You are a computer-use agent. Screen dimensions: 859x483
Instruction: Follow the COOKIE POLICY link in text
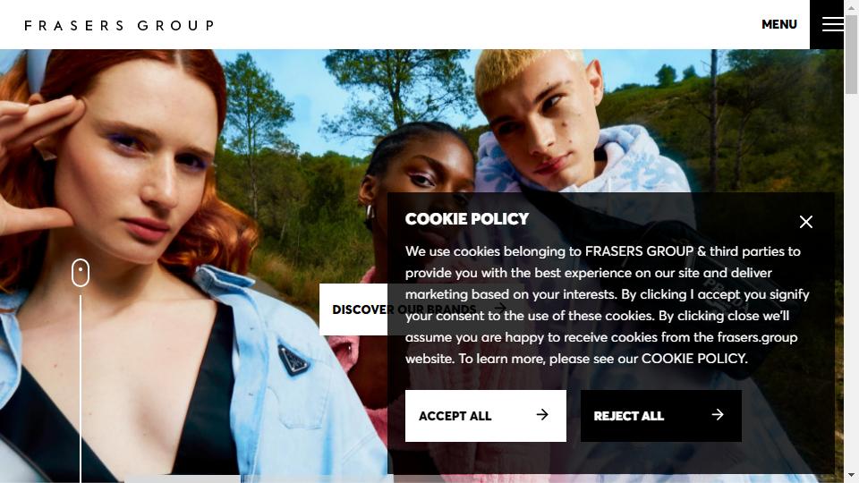coord(694,359)
